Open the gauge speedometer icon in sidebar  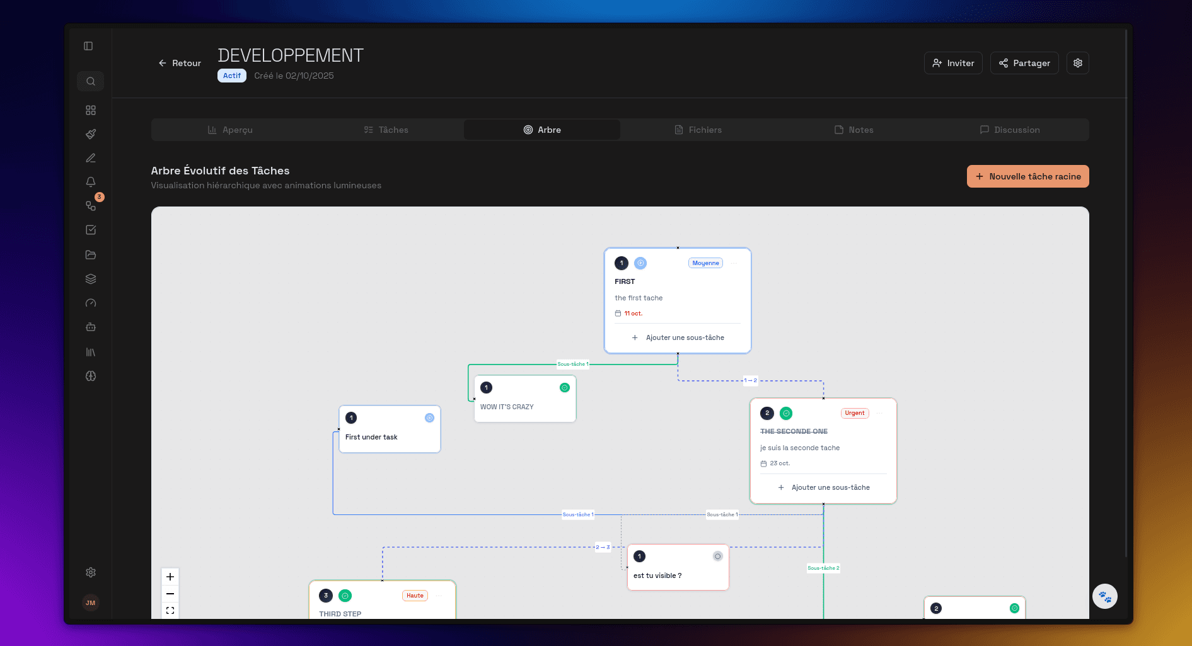pos(91,303)
